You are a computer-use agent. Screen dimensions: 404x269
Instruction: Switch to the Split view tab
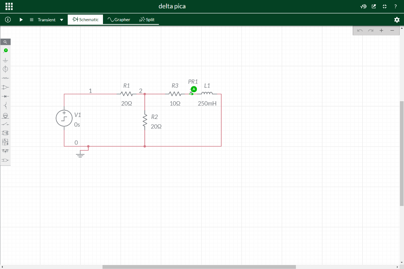click(x=147, y=20)
